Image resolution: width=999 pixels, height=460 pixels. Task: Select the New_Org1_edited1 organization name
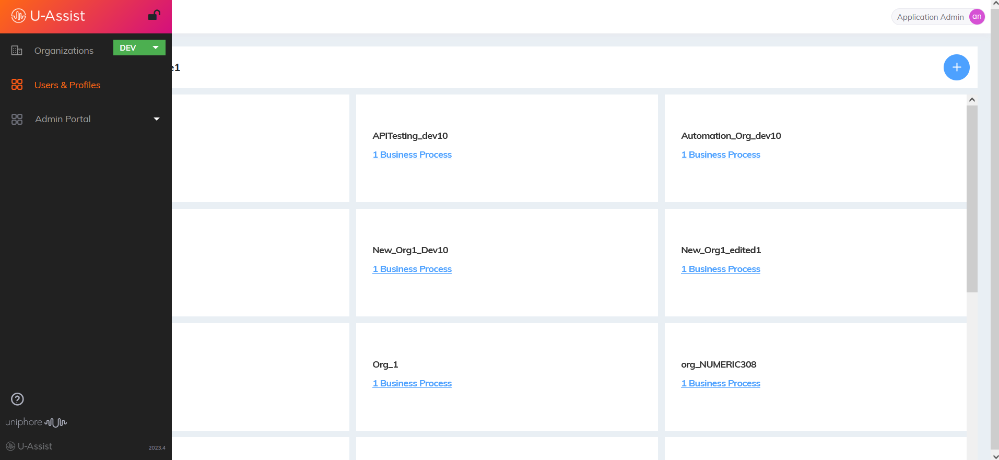pyautogui.click(x=721, y=250)
